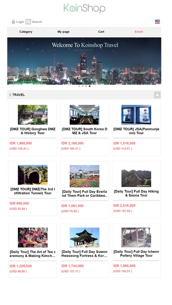
Task: Click the price IDR 1,668,000
Action: coord(21,143)
